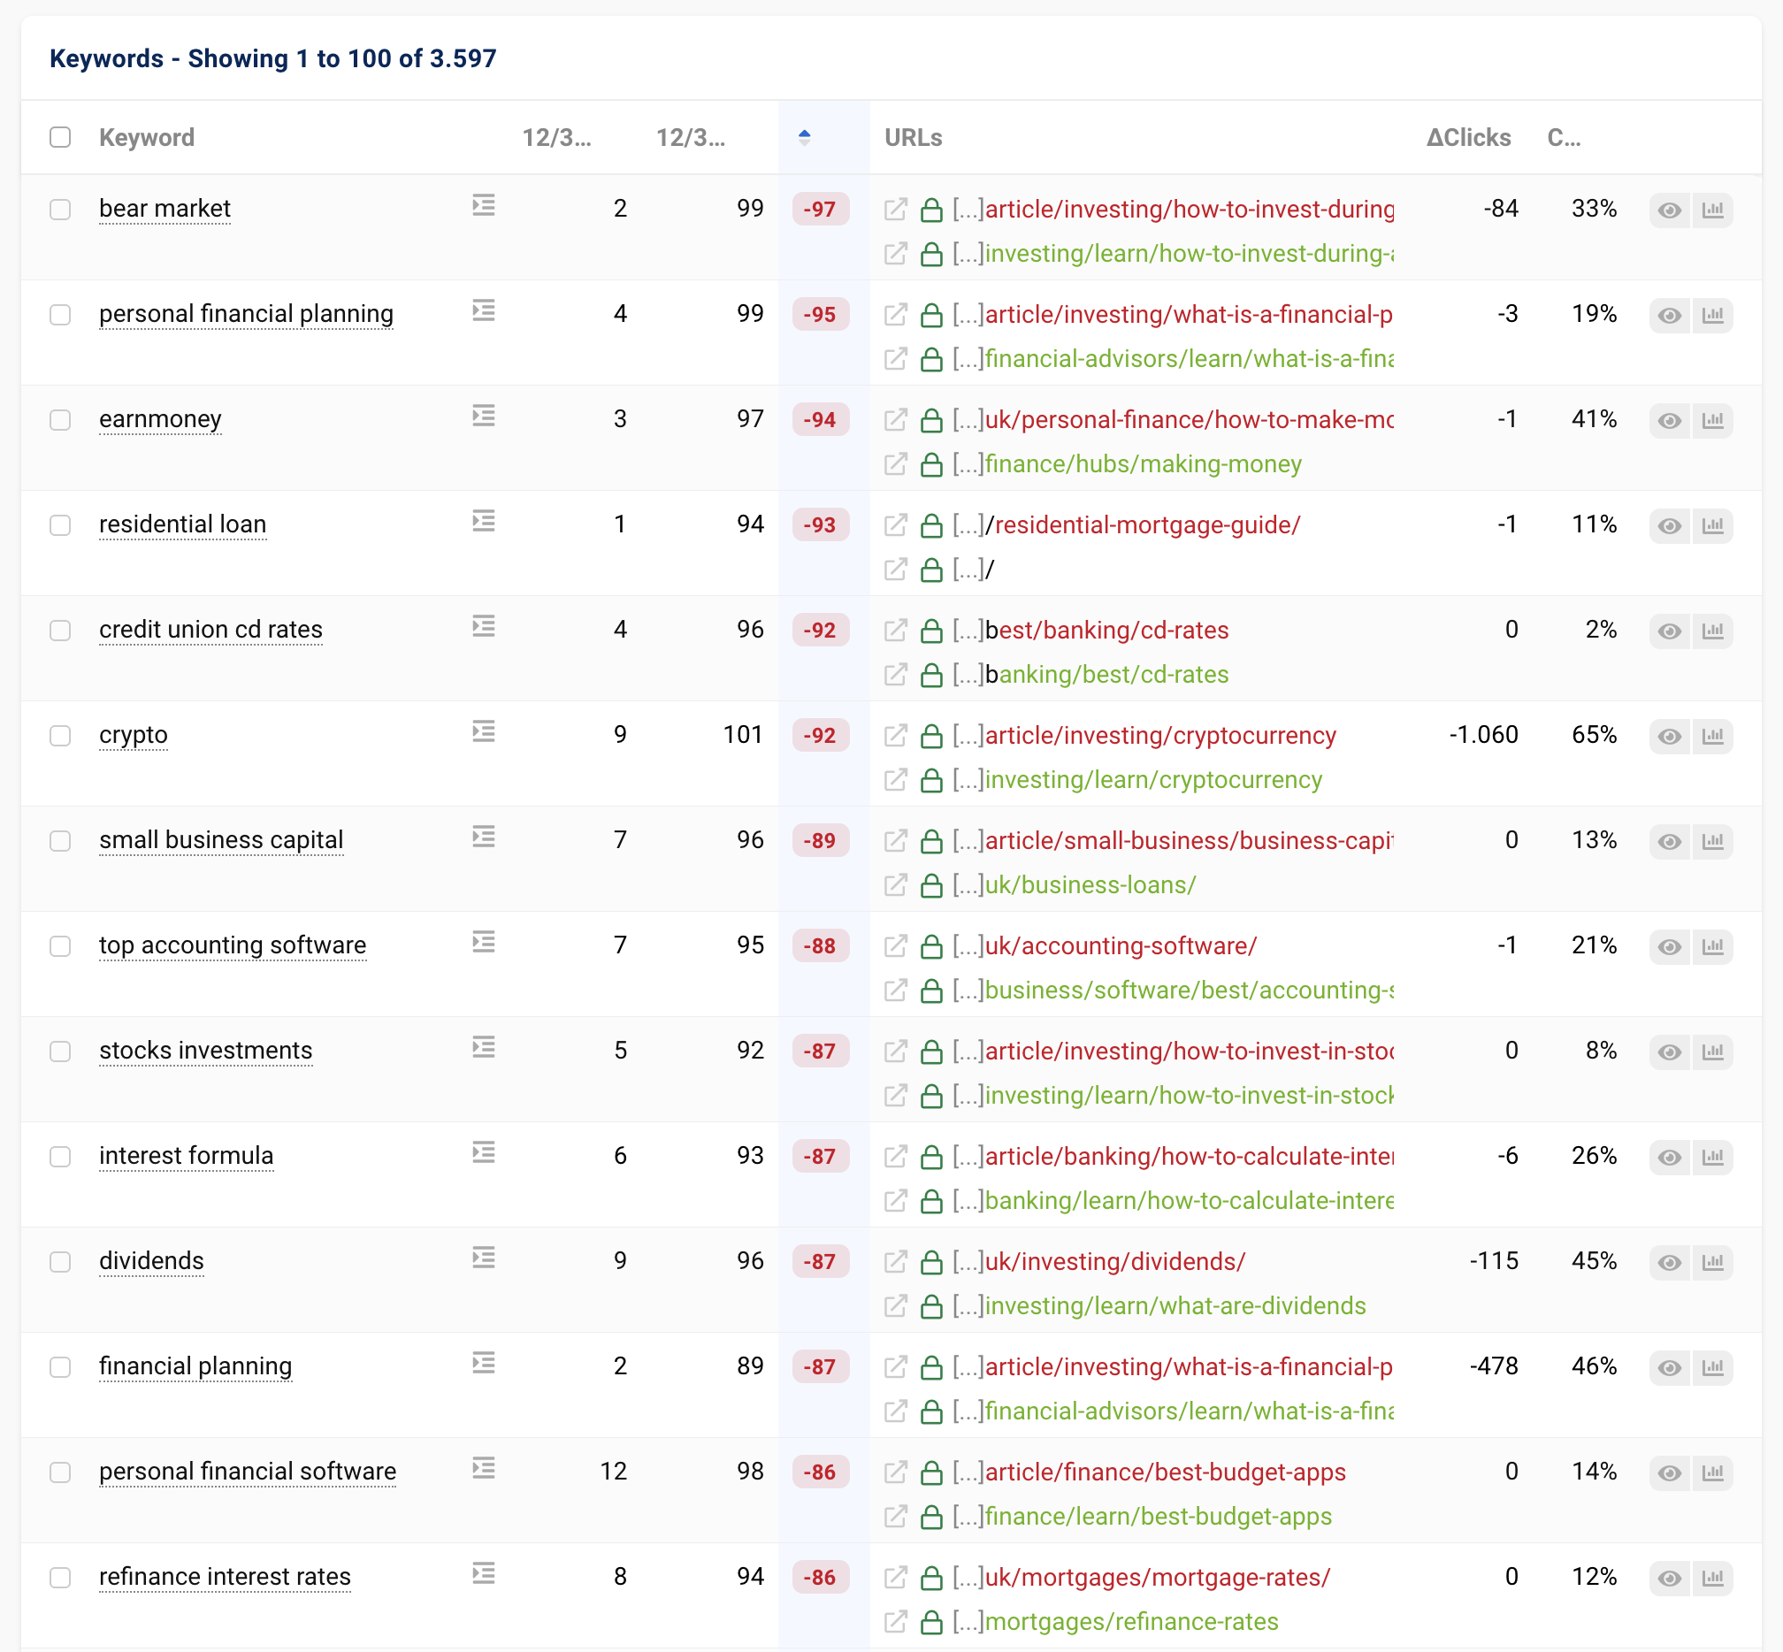Open chart icon for bear market row

click(1712, 210)
